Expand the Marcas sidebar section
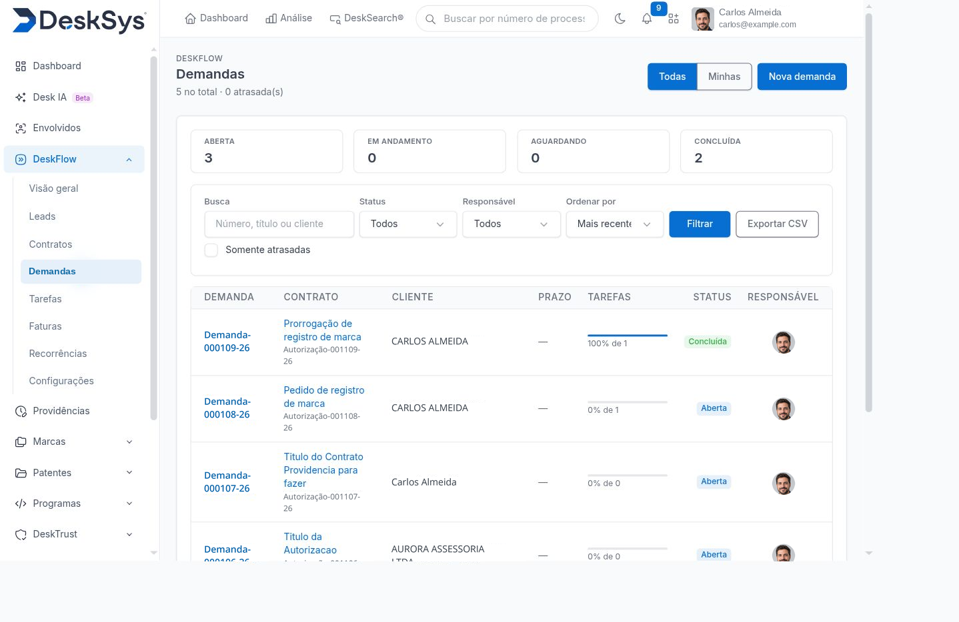The height and width of the screenshot is (622, 959). 129,442
